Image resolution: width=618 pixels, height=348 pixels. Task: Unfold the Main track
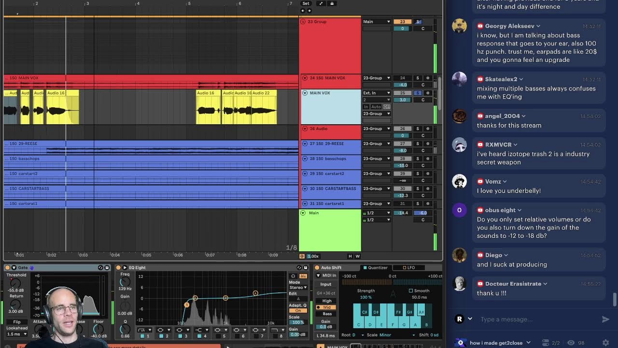point(303,213)
